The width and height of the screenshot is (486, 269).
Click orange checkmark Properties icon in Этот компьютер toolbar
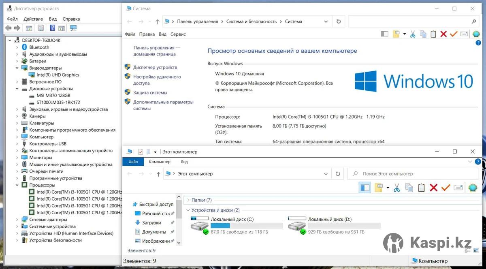point(446,188)
